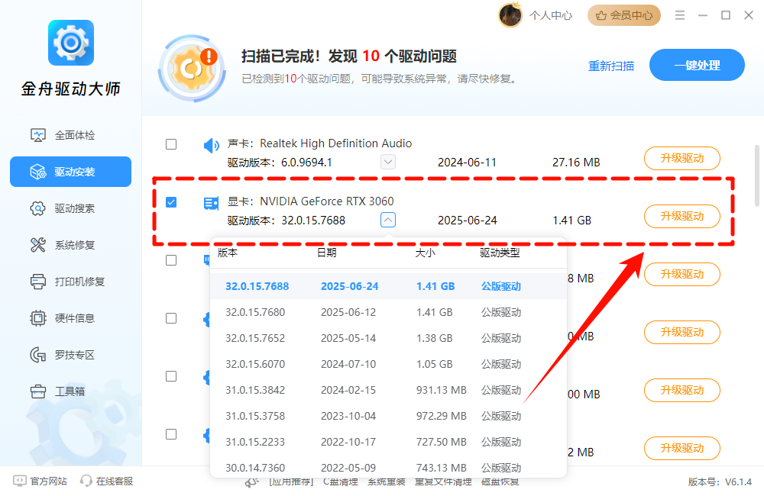The width and height of the screenshot is (764, 496).
Task: Open the hamburger main menu
Action: 679,15
